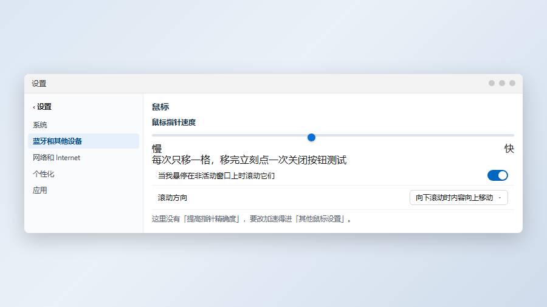The height and width of the screenshot is (307, 547).
Task: Select 蓝牙和其他设备 in the sidebar
Action: pyautogui.click(x=83, y=141)
